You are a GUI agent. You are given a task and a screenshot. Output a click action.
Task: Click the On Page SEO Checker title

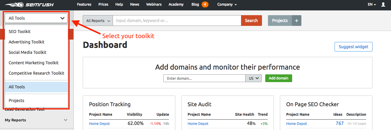coord(312,104)
